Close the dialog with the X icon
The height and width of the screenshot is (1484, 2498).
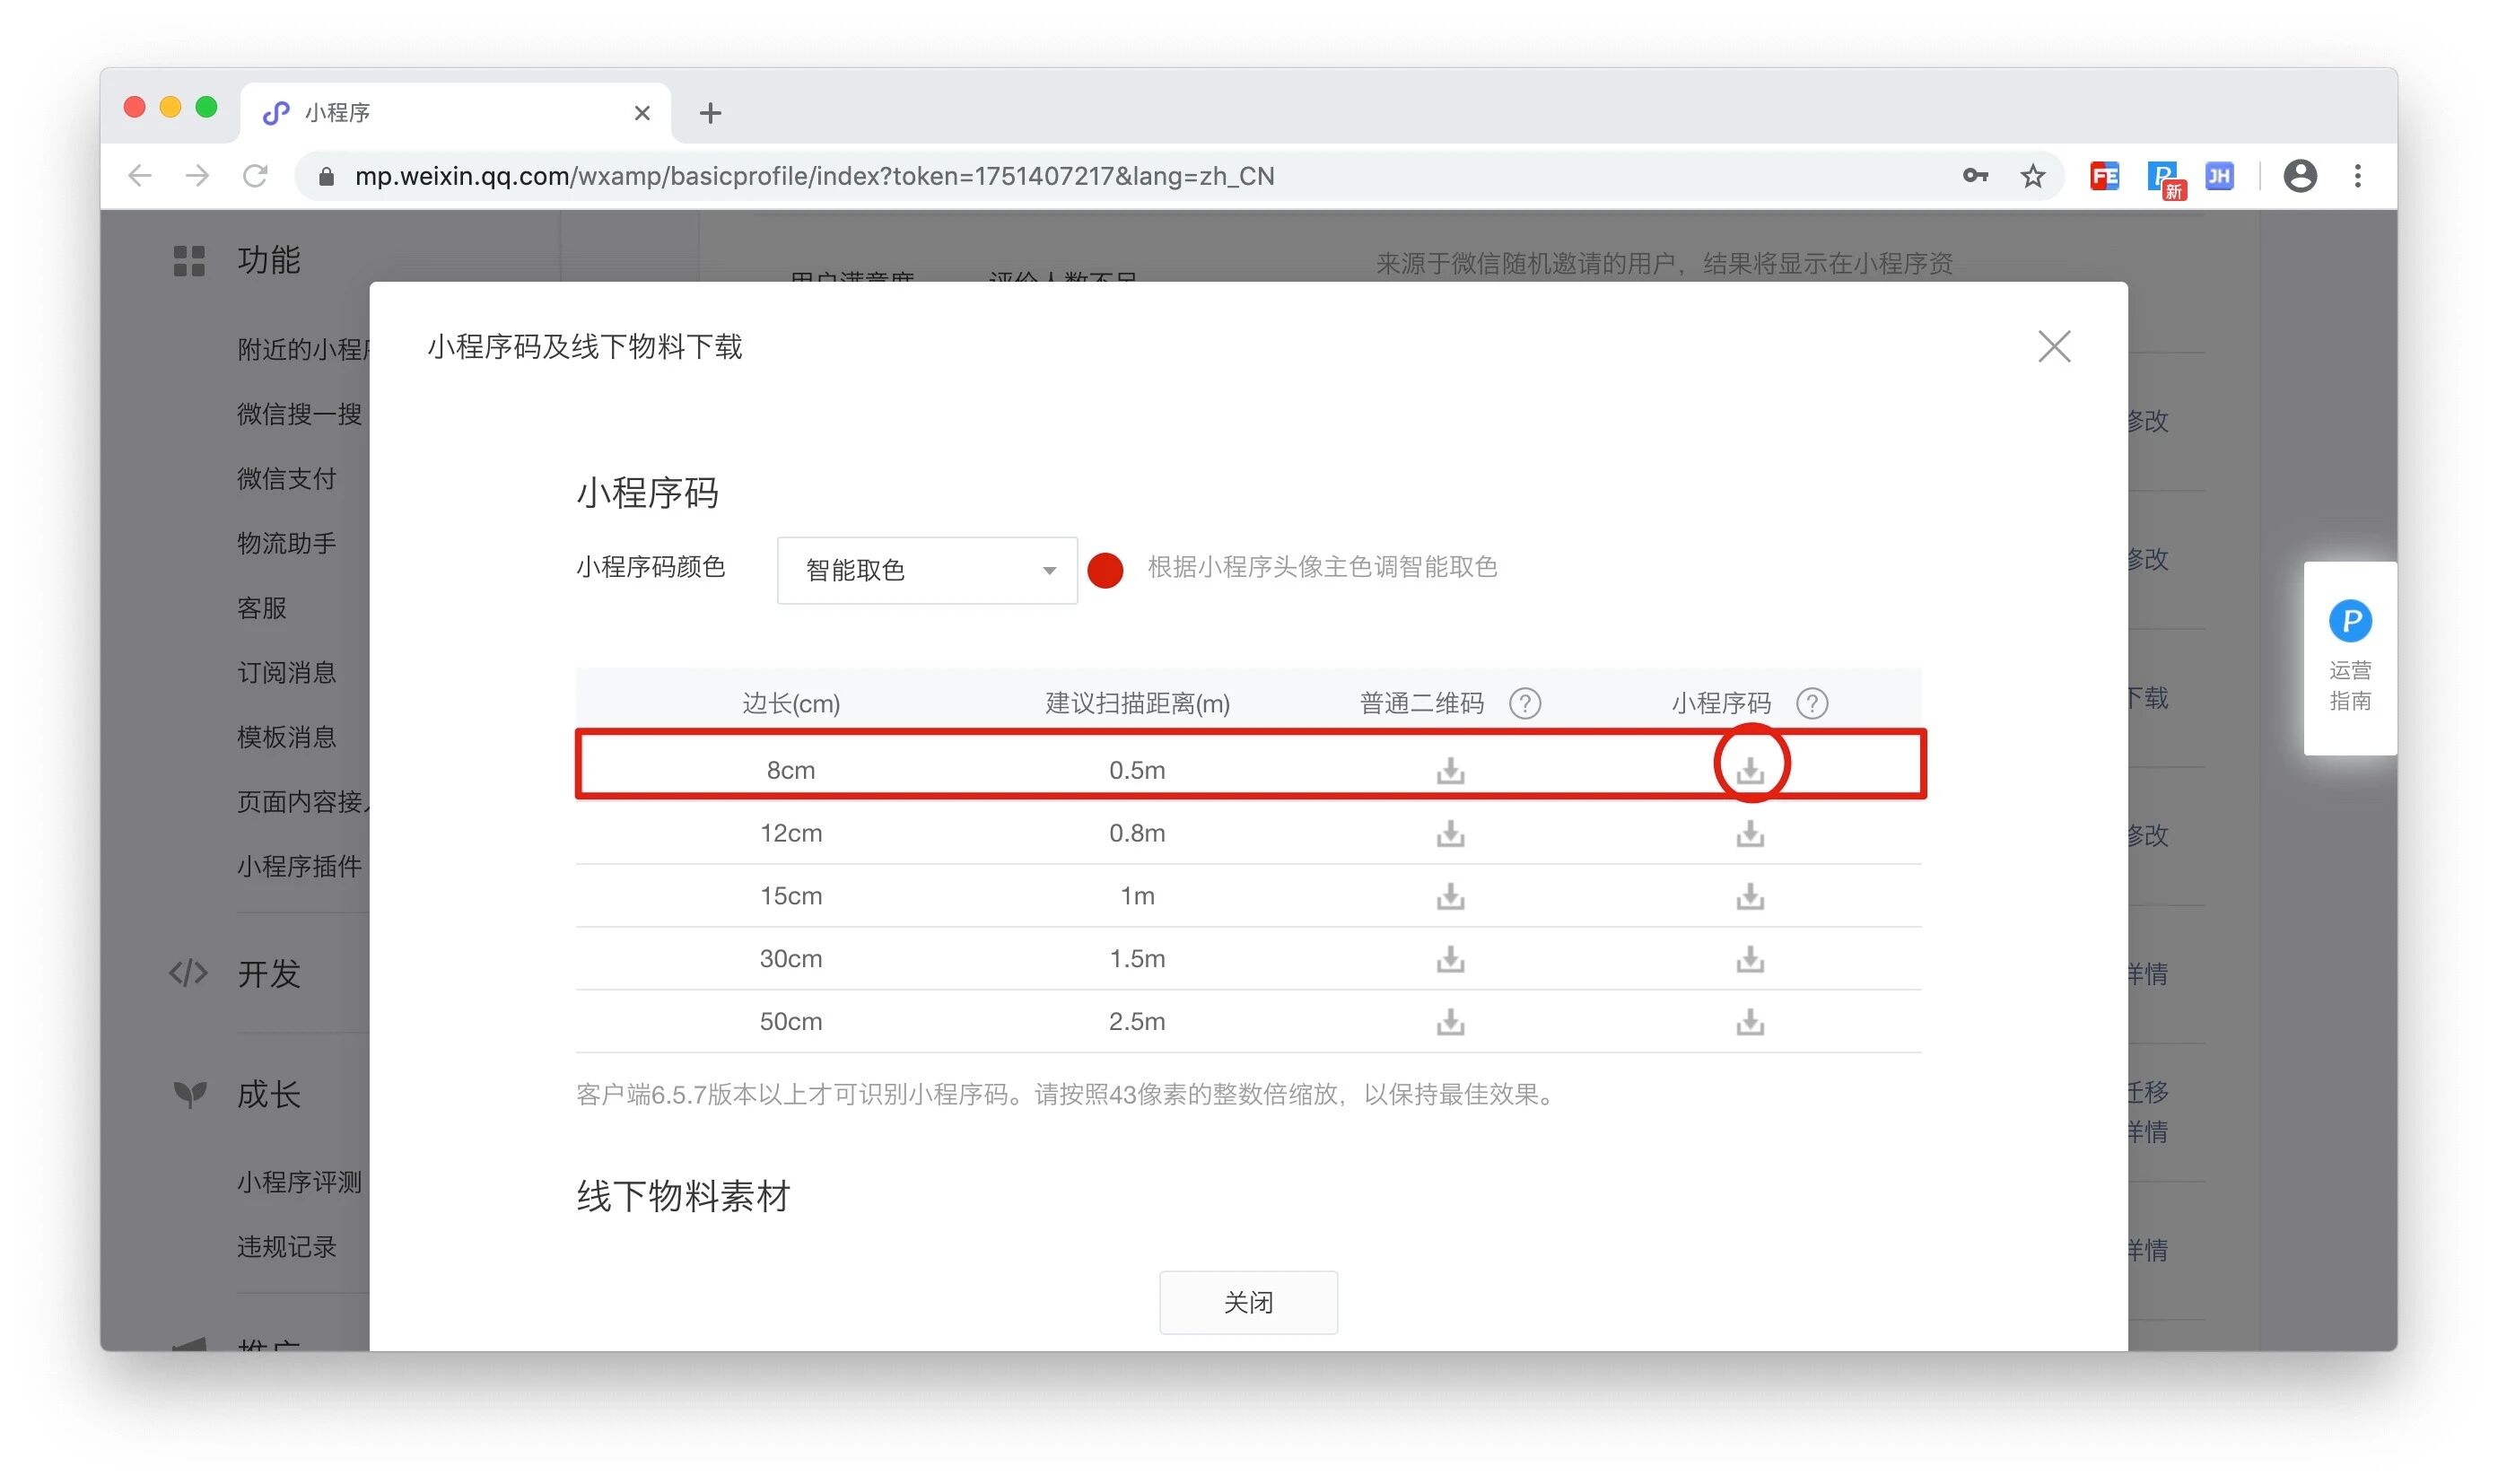coord(2053,347)
